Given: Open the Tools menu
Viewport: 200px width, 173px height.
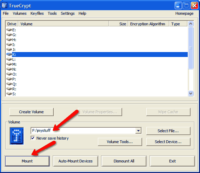Looking at the screenshot, I should [52, 13].
